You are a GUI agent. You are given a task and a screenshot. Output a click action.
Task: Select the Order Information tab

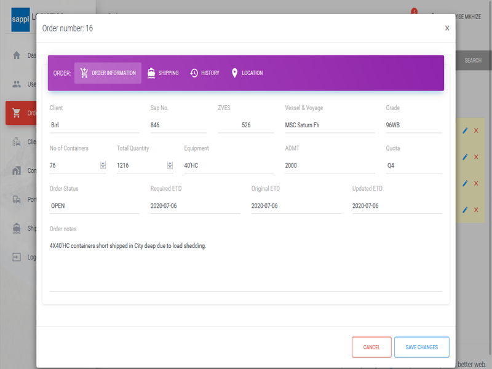(x=108, y=73)
